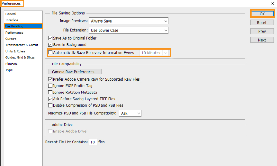
Task: Uncheck Save in Background
Action: [x=50, y=45]
